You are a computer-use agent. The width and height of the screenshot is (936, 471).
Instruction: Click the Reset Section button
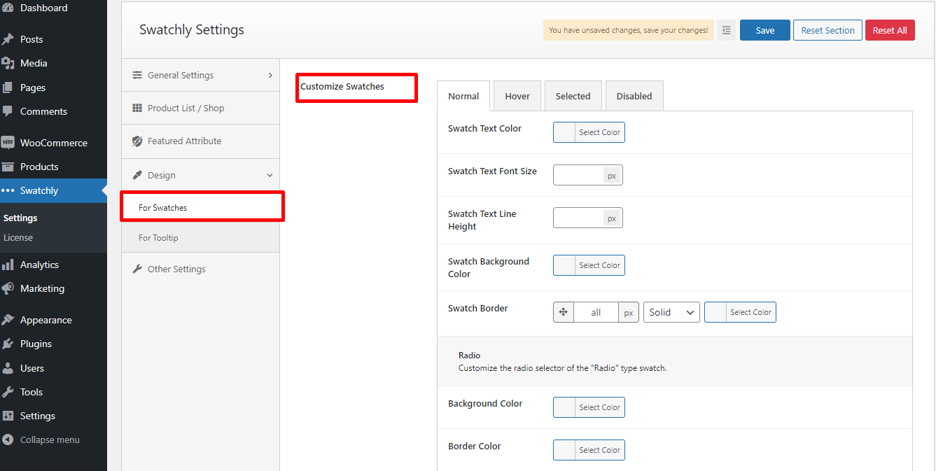click(x=827, y=30)
